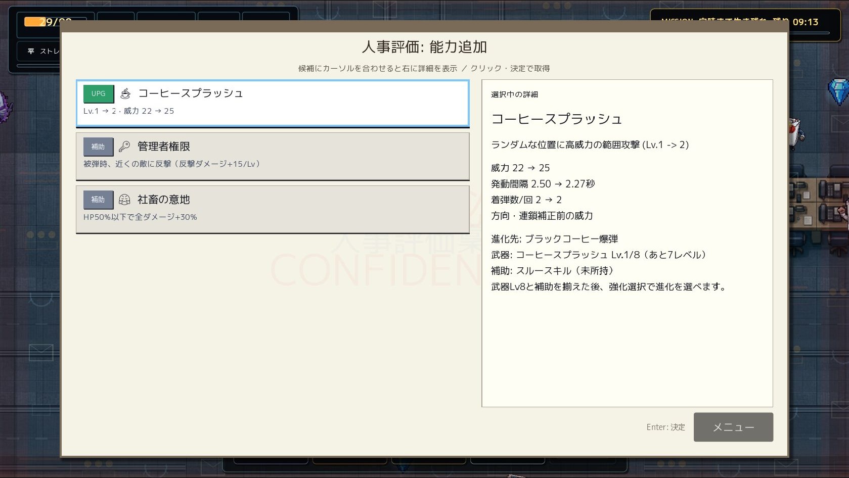
Task: Click the 選択中の詳細 heading
Action: [514, 94]
